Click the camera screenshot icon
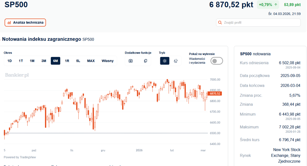Viewport: 307px width, 166px height. (131, 61)
